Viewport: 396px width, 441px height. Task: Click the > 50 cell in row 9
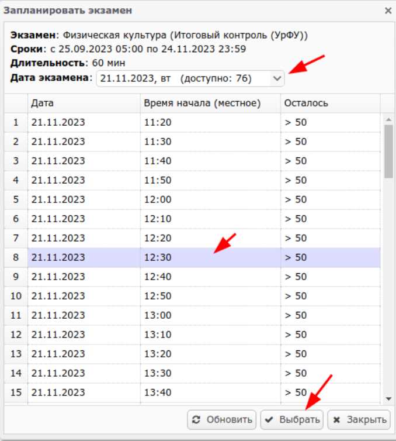(330, 277)
